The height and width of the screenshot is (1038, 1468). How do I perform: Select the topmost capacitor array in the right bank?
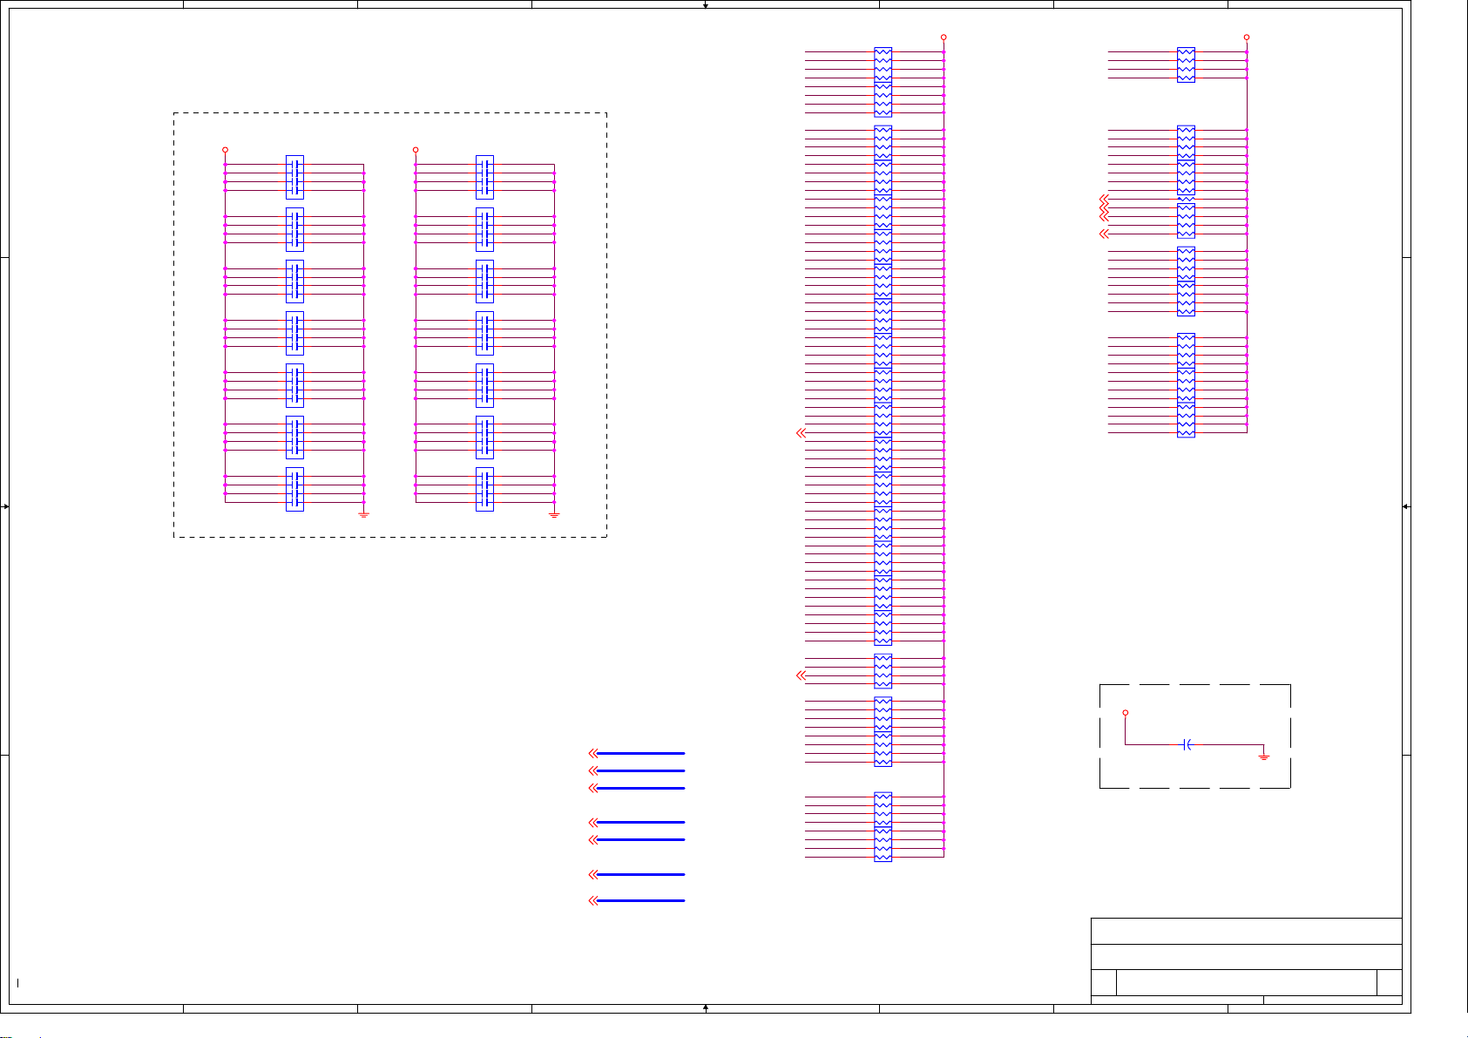coord(484,178)
